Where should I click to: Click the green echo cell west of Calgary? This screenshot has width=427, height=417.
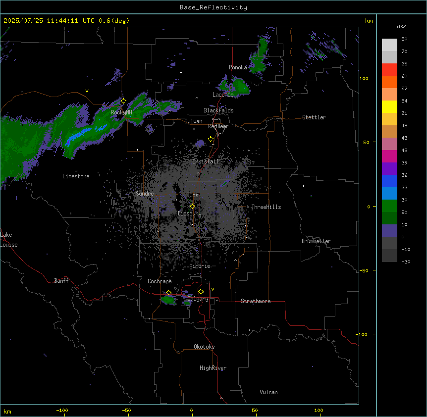click(168, 300)
